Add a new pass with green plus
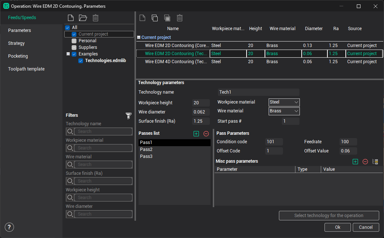The width and height of the screenshot is (384, 238). 196,134
